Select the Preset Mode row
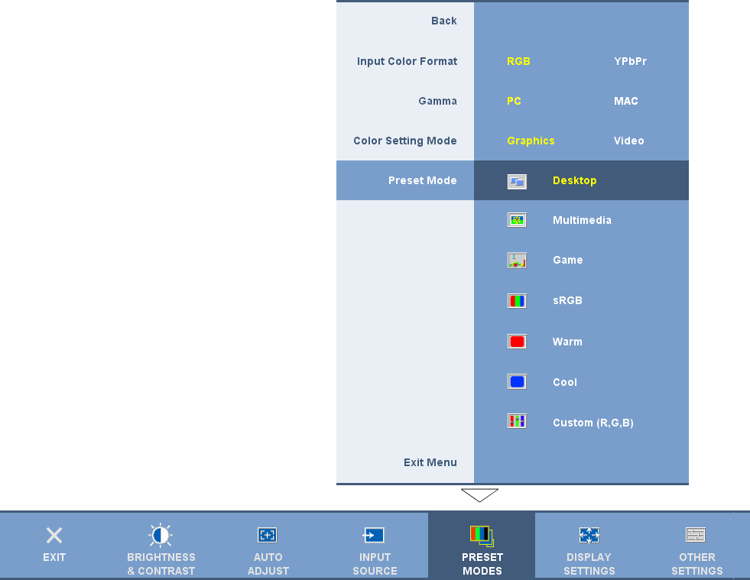The height and width of the screenshot is (580, 750). 405,180
